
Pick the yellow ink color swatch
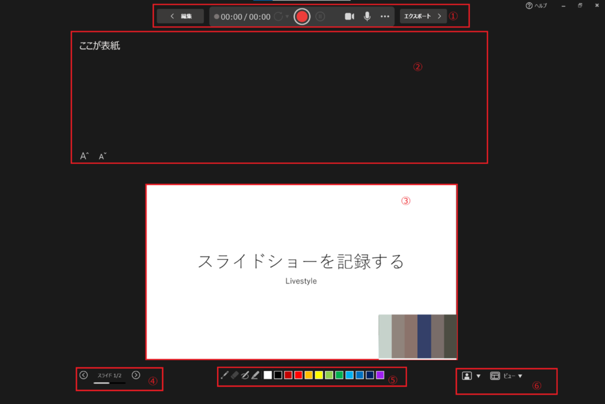319,375
